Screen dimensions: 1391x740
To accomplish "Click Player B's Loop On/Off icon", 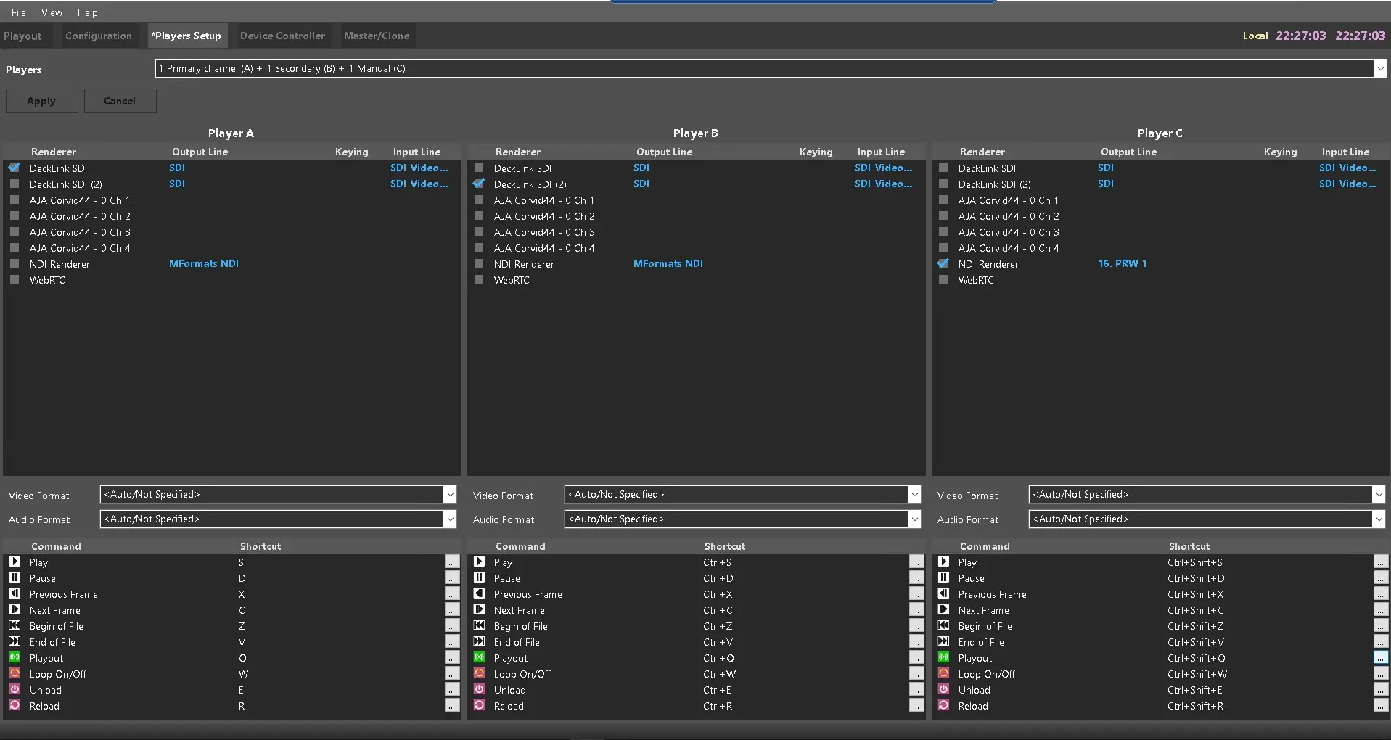I will coord(479,673).
